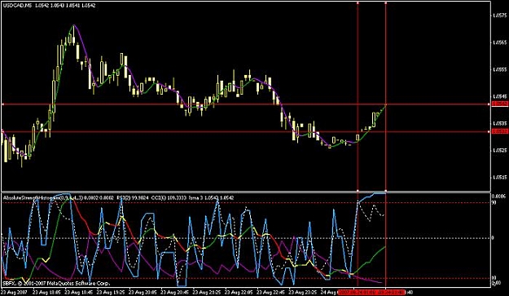Select the upper red horizontal line

click(246, 104)
